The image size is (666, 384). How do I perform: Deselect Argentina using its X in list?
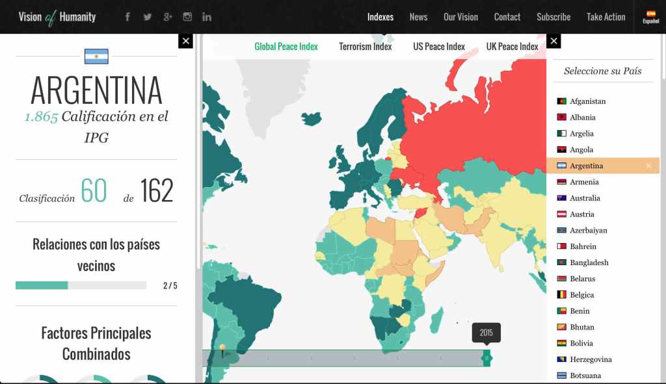[648, 166]
